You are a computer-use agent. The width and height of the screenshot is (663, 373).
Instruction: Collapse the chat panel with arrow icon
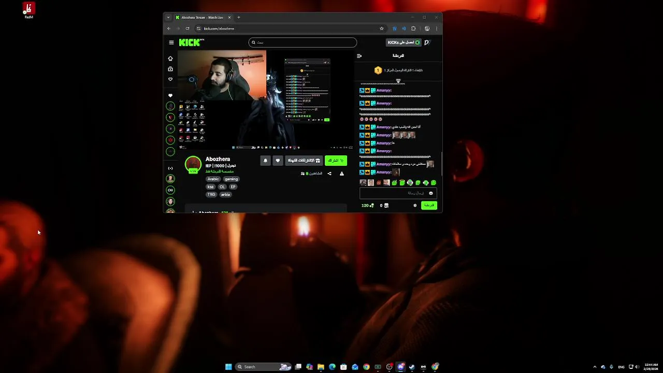[x=359, y=55]
